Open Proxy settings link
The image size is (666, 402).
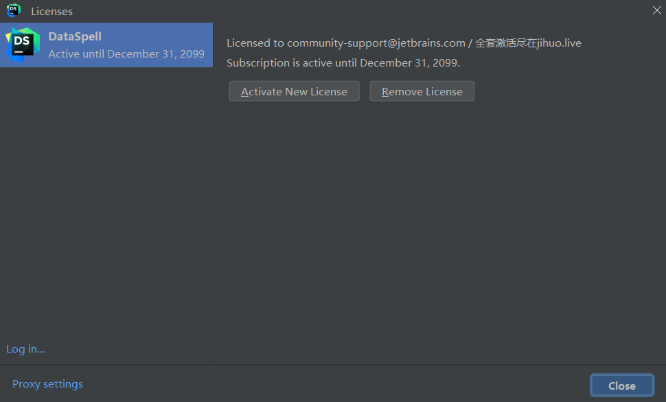tap(47, 384)
